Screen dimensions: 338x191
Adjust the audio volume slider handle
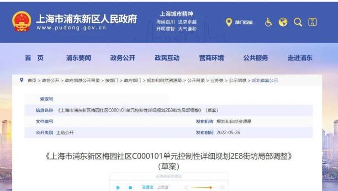211,187
